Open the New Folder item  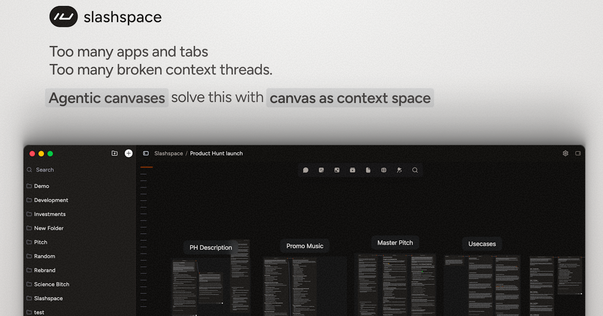click(x=79, y=228)
